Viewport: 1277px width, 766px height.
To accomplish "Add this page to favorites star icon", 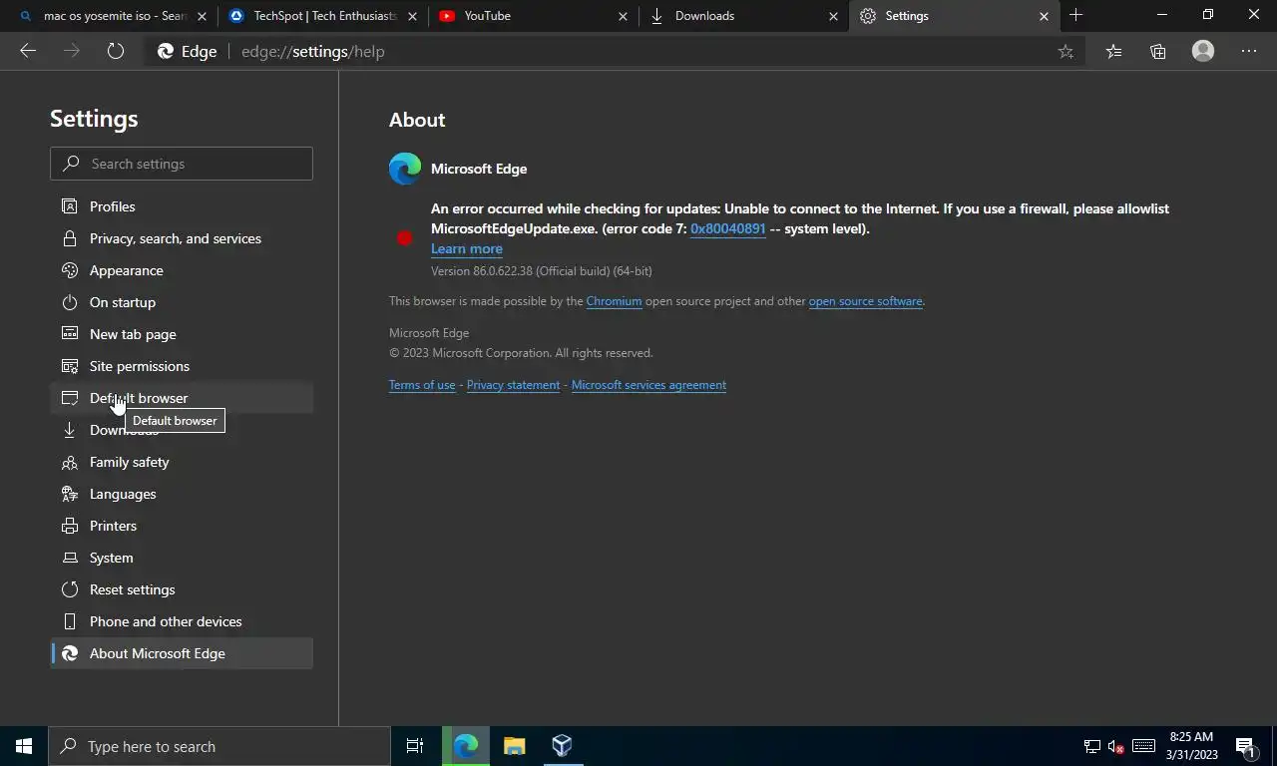I will 1065,52.
